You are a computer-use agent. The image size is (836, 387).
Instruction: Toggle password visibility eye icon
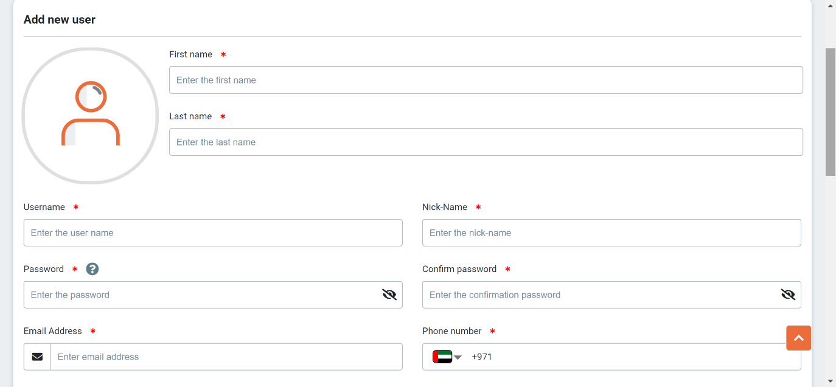pyautogui.click(x=389, y=295)
